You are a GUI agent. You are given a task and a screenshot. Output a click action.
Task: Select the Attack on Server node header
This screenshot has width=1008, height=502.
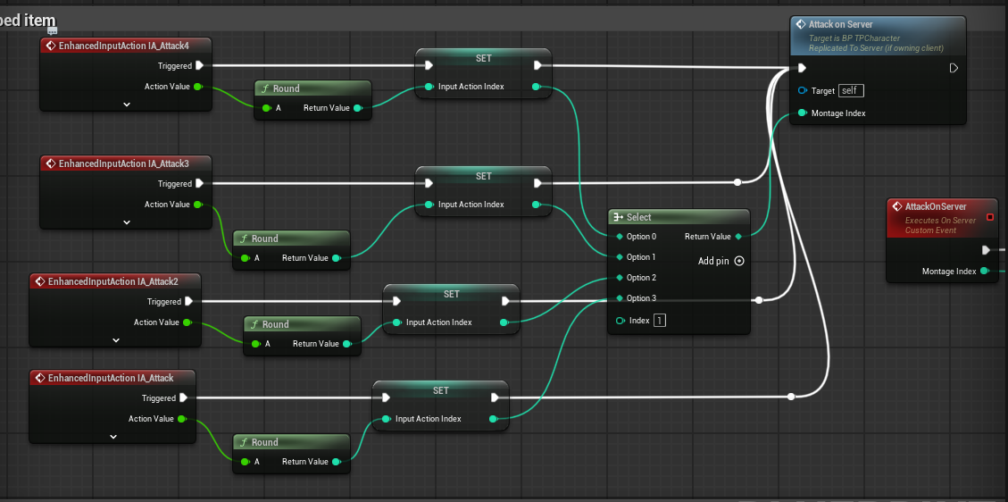click(879, 36)
